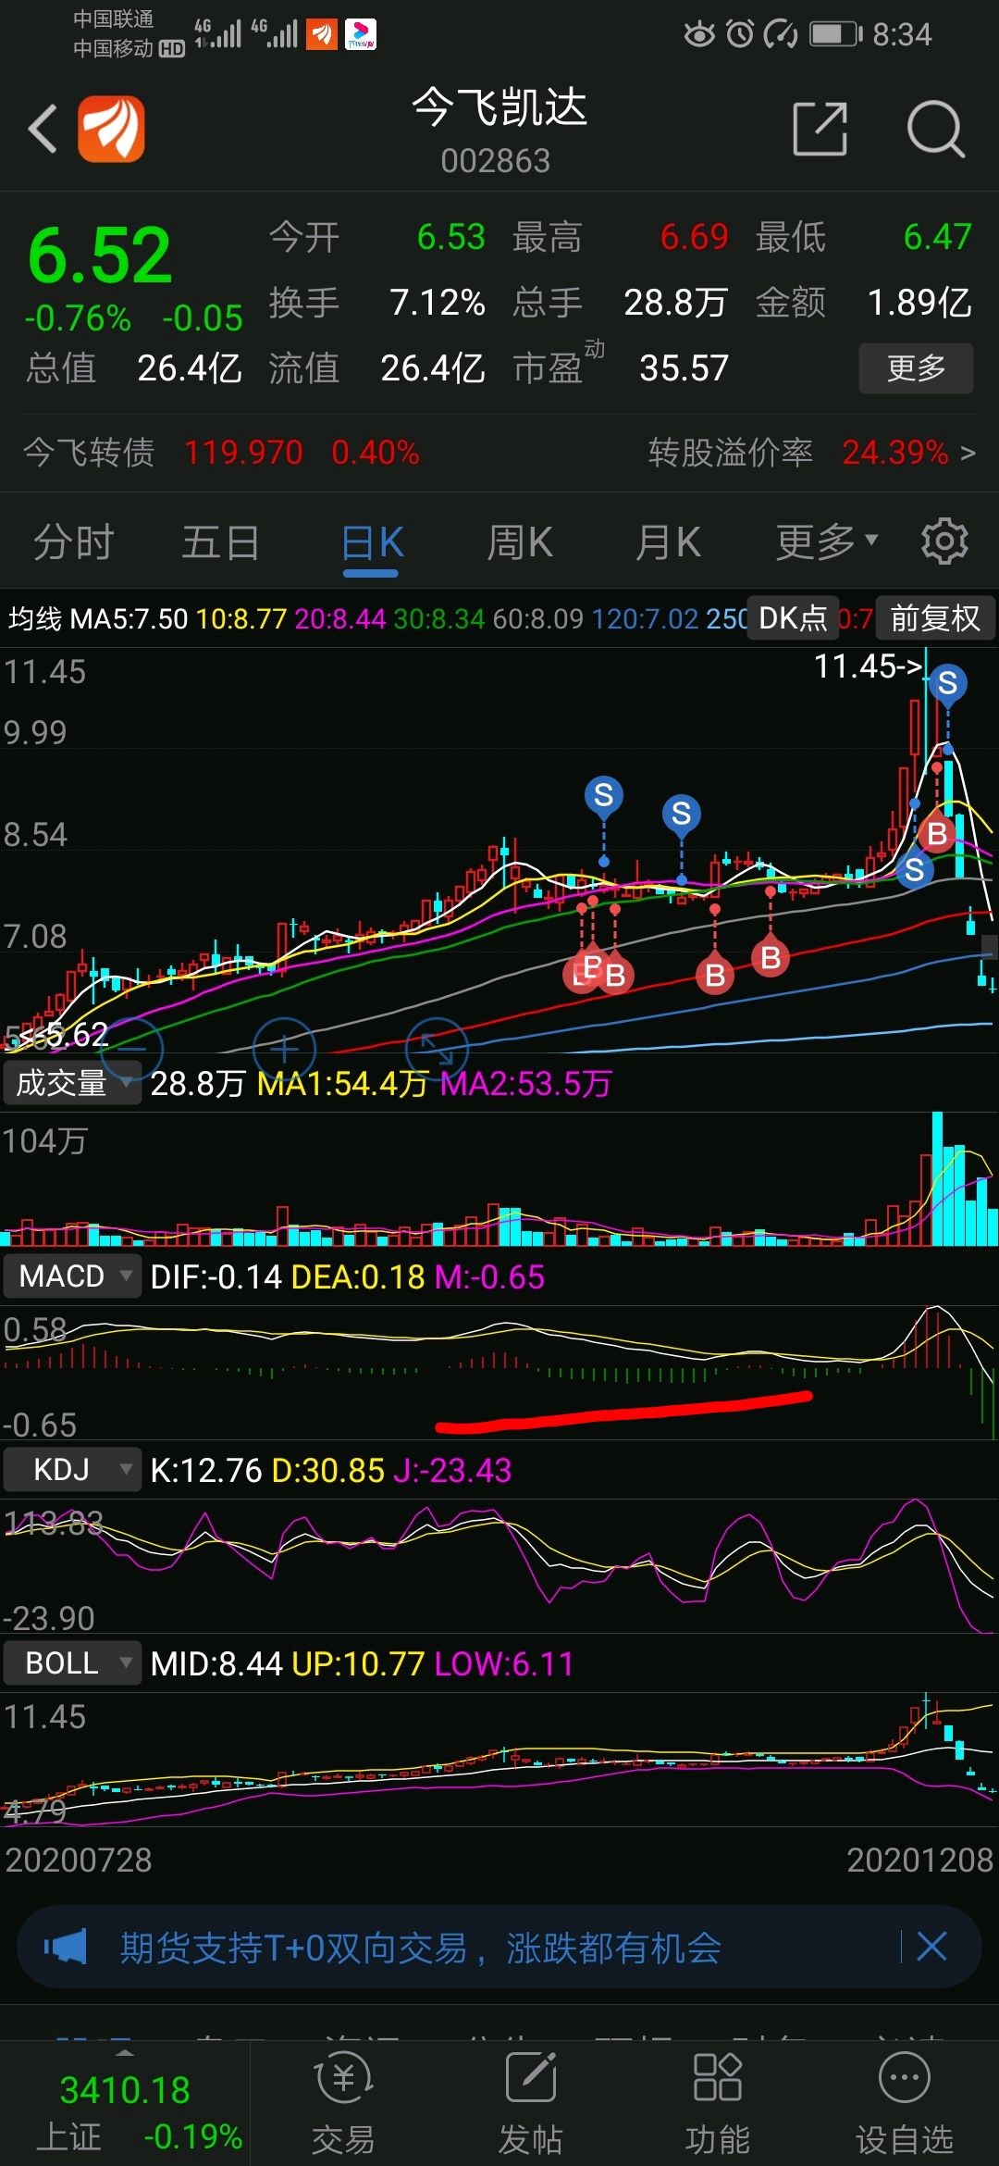Open the 更多 chart period dropdown
This screenshot has height=2166, width=999.
click(827, 542)
